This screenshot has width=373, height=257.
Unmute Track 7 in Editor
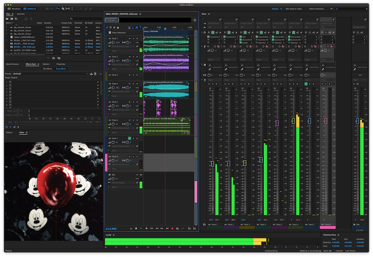(129, 138)
